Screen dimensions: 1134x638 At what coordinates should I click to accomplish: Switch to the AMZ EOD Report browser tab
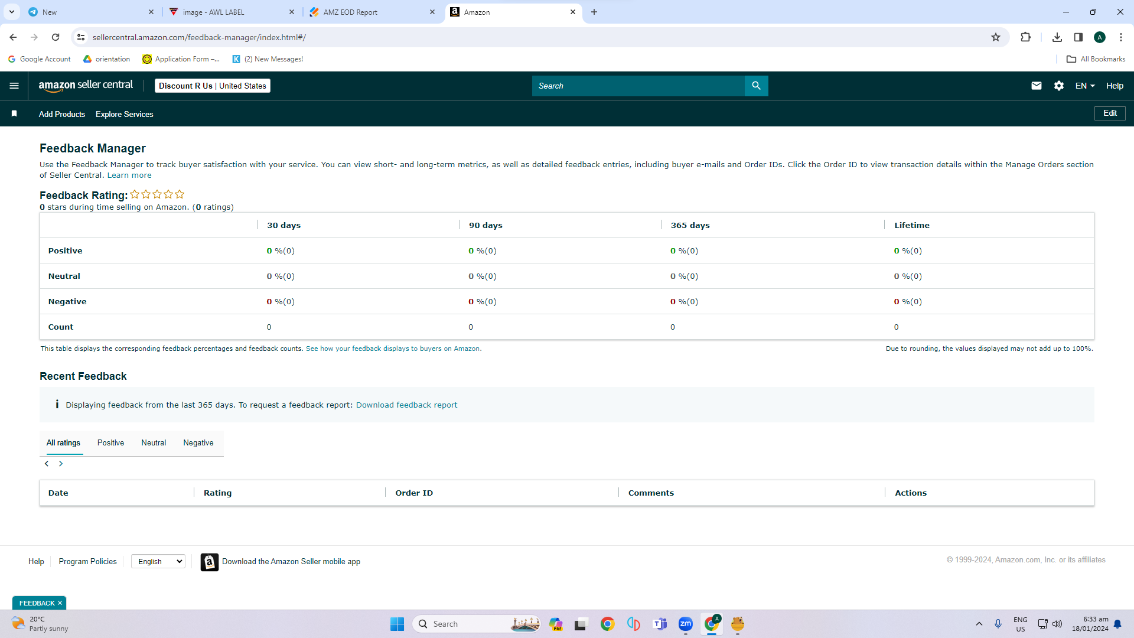[x=372, y=12]
